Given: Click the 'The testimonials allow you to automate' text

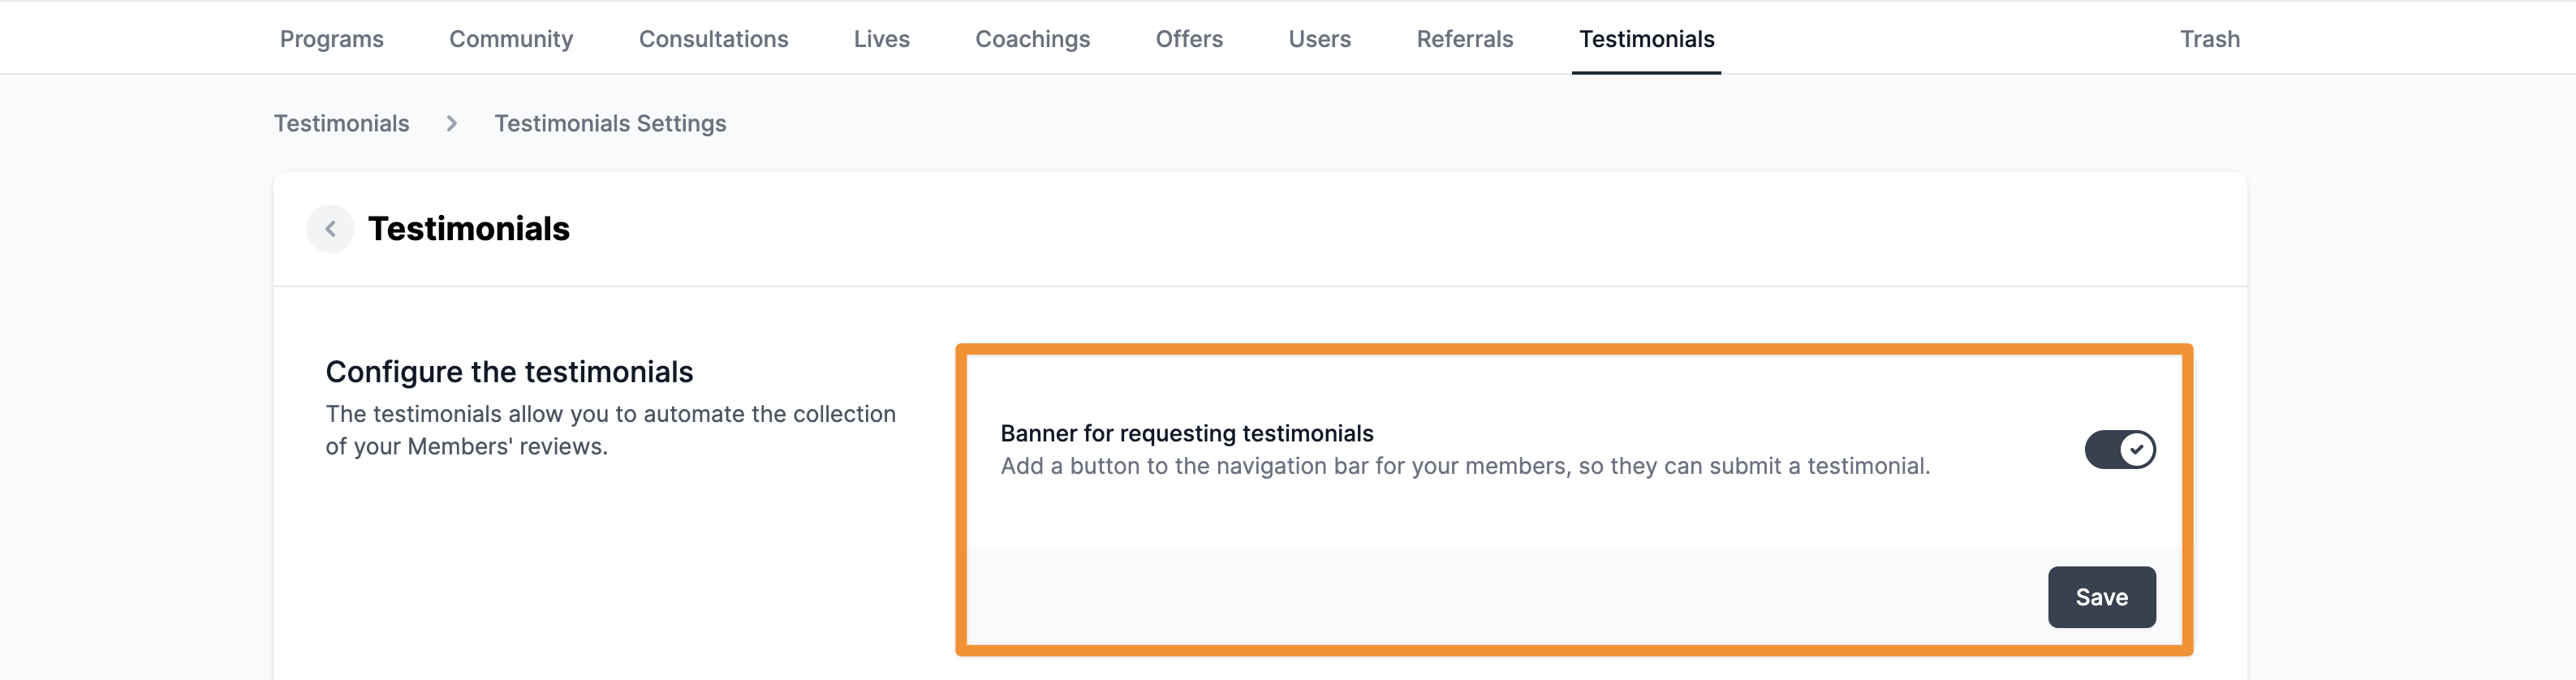Looking at the screenshot, I should (x=610, y=430).
